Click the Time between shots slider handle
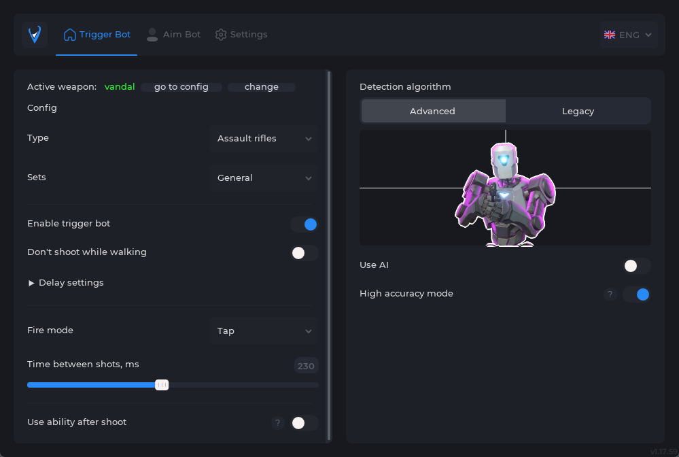 (x=162, y=385)
